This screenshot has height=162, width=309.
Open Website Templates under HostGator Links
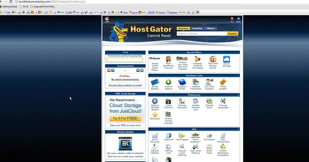(195, 84)
